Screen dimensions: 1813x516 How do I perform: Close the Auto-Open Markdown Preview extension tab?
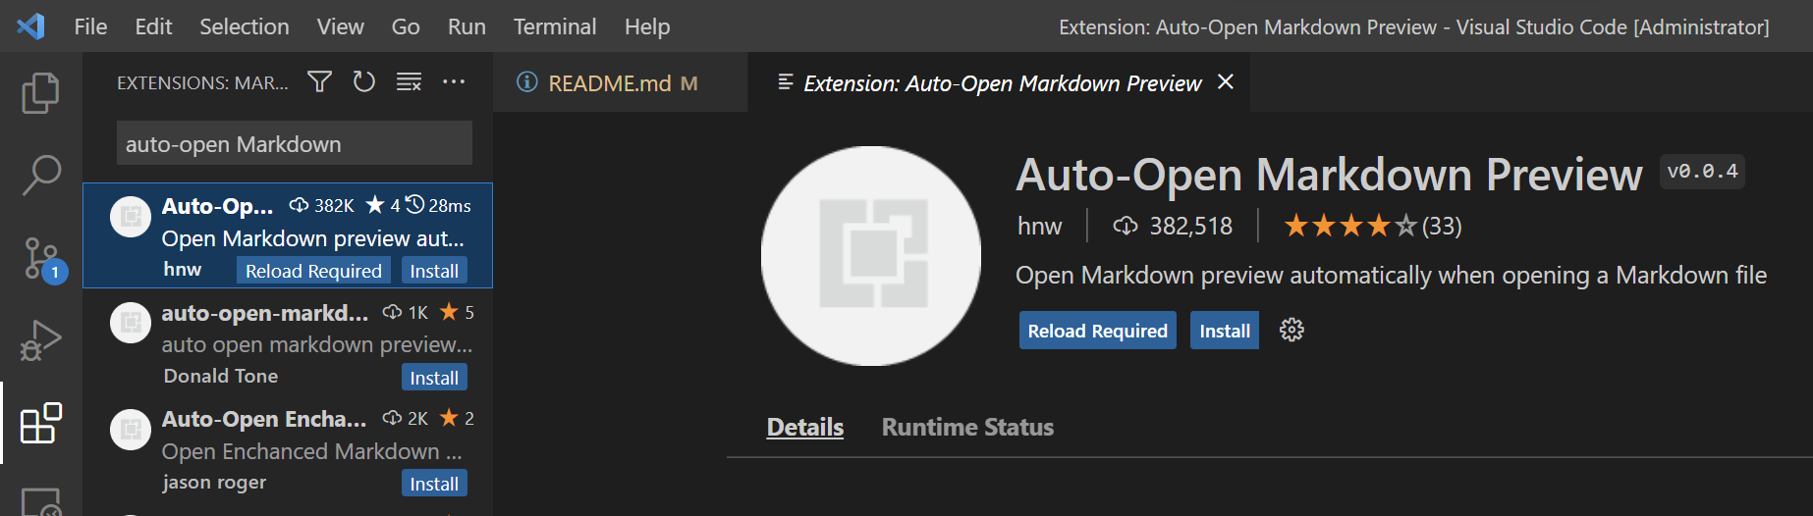1226,82
